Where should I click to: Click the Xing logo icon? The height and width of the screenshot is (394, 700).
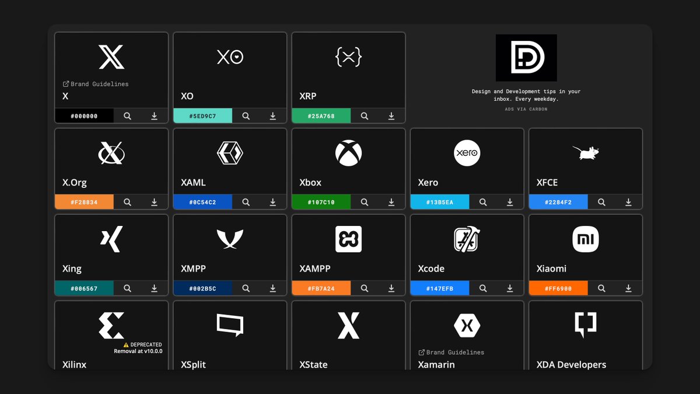pos(111,239)
